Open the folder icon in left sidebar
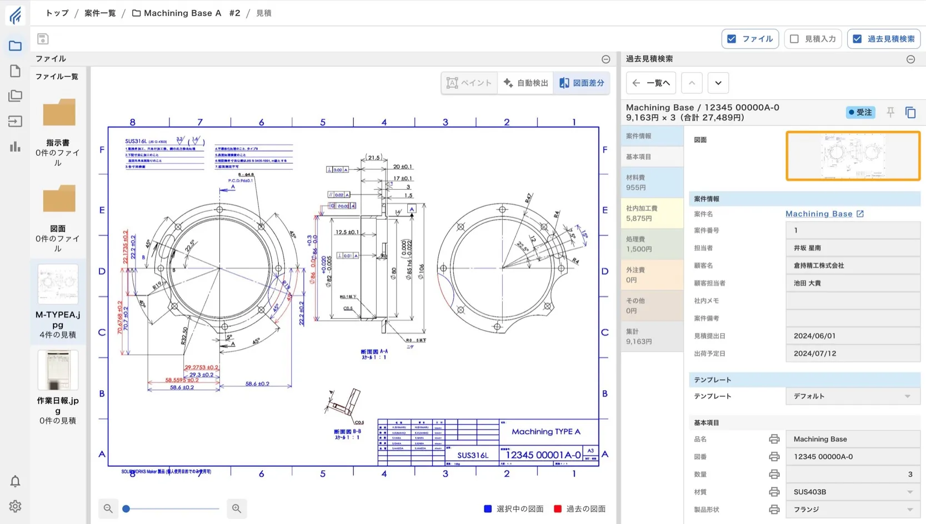Image resolution: width=926 pixels, height=524 pixels. pos(15,46)
